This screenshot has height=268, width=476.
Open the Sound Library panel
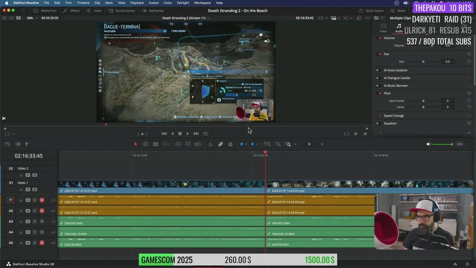[122, 11]
